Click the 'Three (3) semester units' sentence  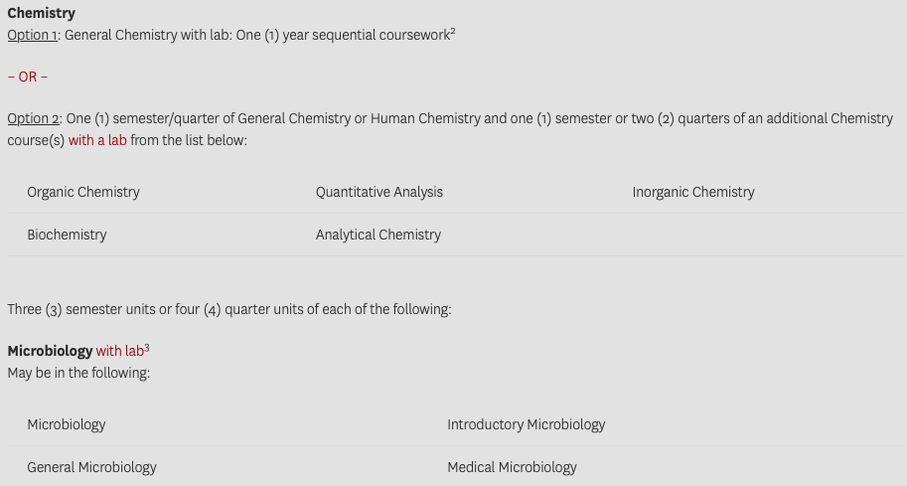[x=229, y=309]
